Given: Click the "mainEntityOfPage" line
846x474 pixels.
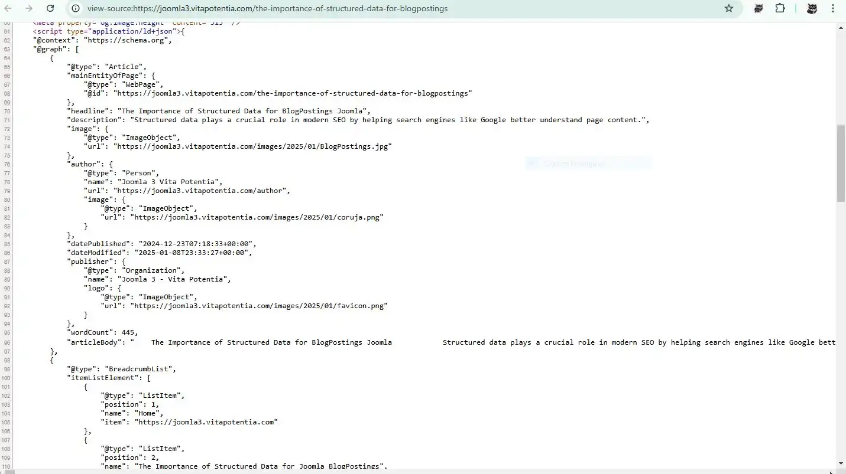Looking at the screenshot, I should click(111, 76).
